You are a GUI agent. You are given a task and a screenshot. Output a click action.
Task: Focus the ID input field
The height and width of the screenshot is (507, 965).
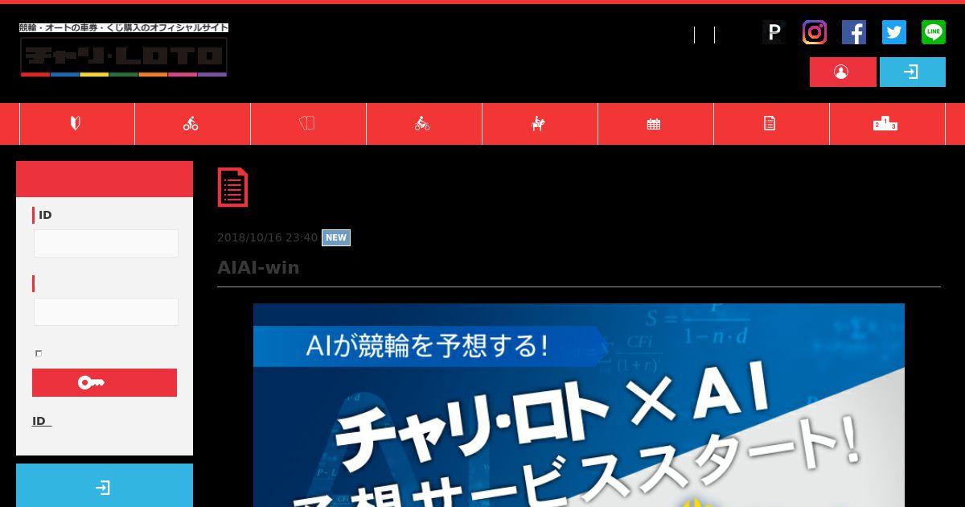106,244
